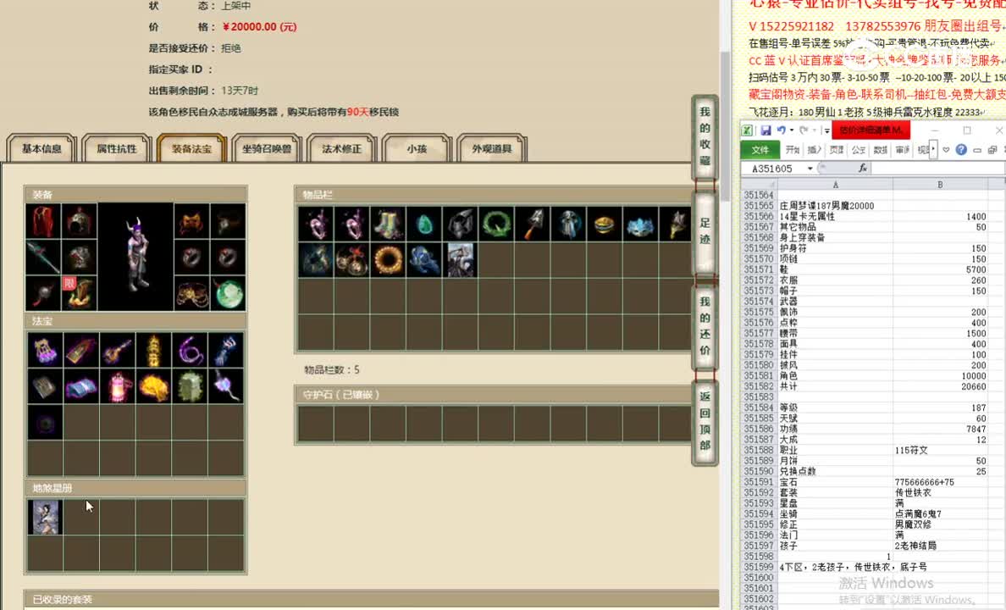Select the spear weapon in the equipment slots

click(x=42, y=258)
